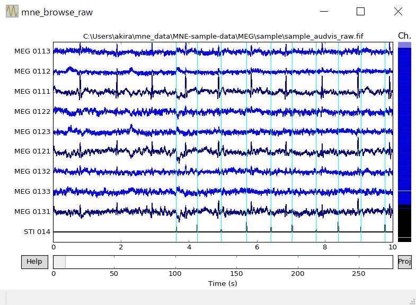This screenshot has height=305, width=416.
Task: Close the mne_browse_raw window
Action: click(398, 12)
